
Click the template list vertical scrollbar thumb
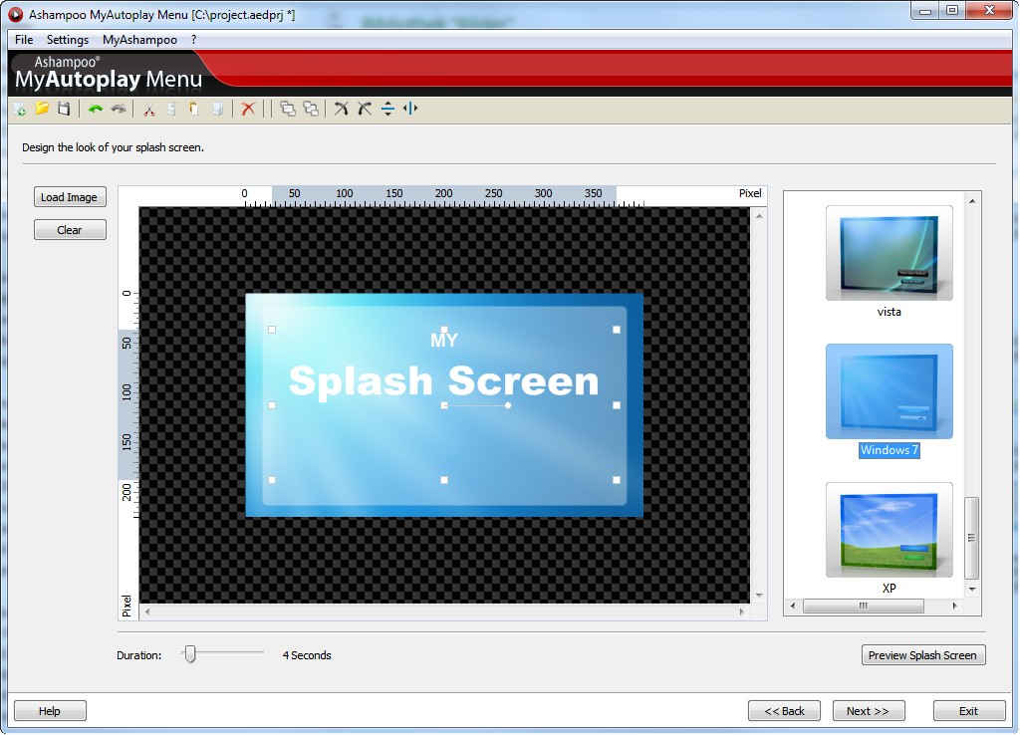[x=972, y=538]
